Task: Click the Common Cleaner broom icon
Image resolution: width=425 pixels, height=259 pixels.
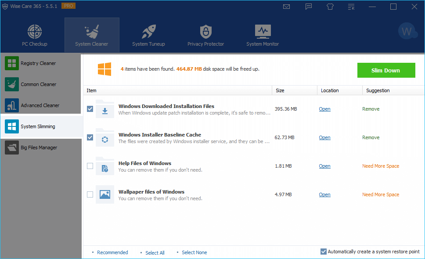Action: (x=12, y=84)
